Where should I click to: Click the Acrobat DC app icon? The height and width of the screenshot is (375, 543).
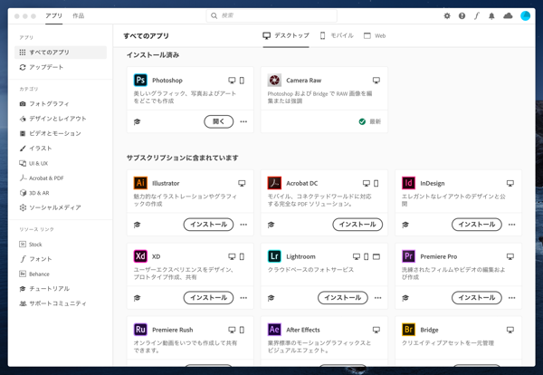coord(274,183)
